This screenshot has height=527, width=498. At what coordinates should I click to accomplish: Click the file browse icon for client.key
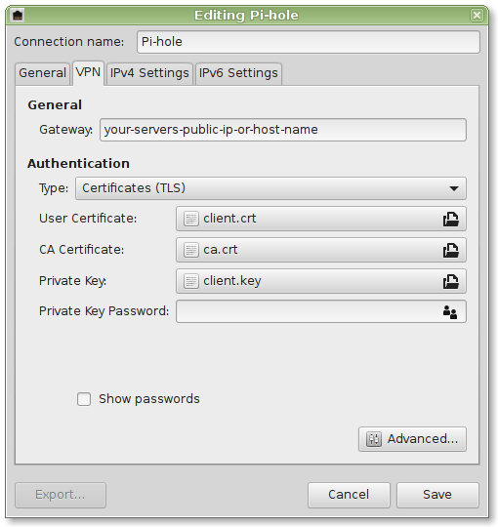pos(450,281)
